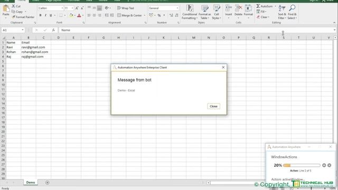
Task: Toggle Merge & Center
Action: (129, 15)
